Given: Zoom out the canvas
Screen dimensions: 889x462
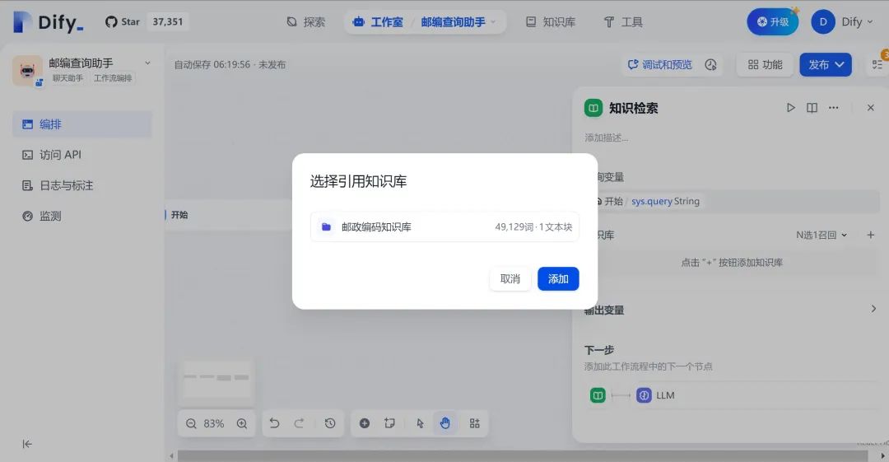Looking at the screenshot, I should click(191, 423).
